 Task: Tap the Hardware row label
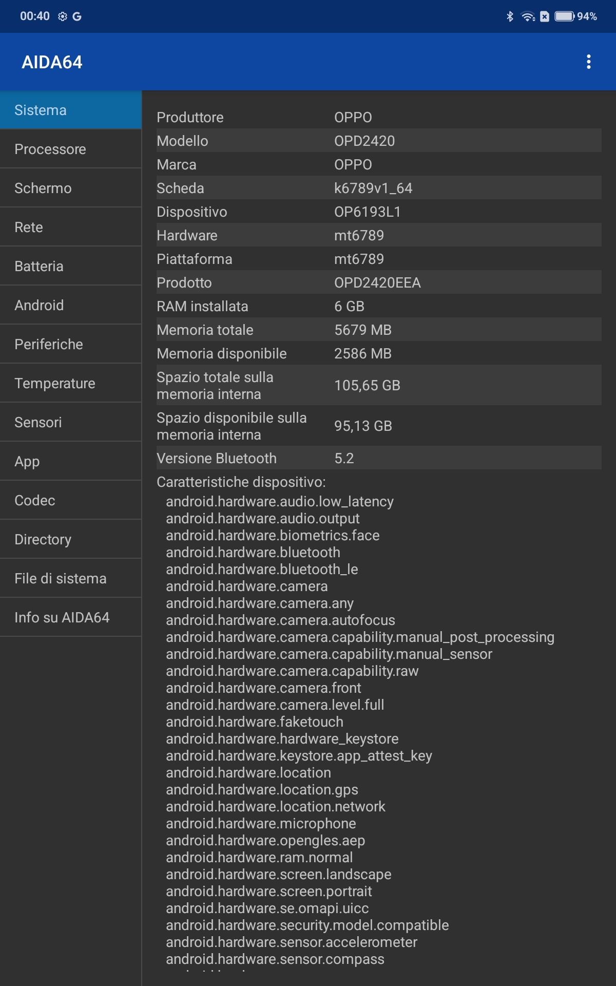point(187,235)
